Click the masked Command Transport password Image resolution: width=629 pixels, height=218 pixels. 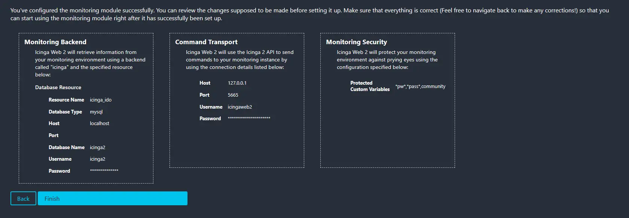249,118
